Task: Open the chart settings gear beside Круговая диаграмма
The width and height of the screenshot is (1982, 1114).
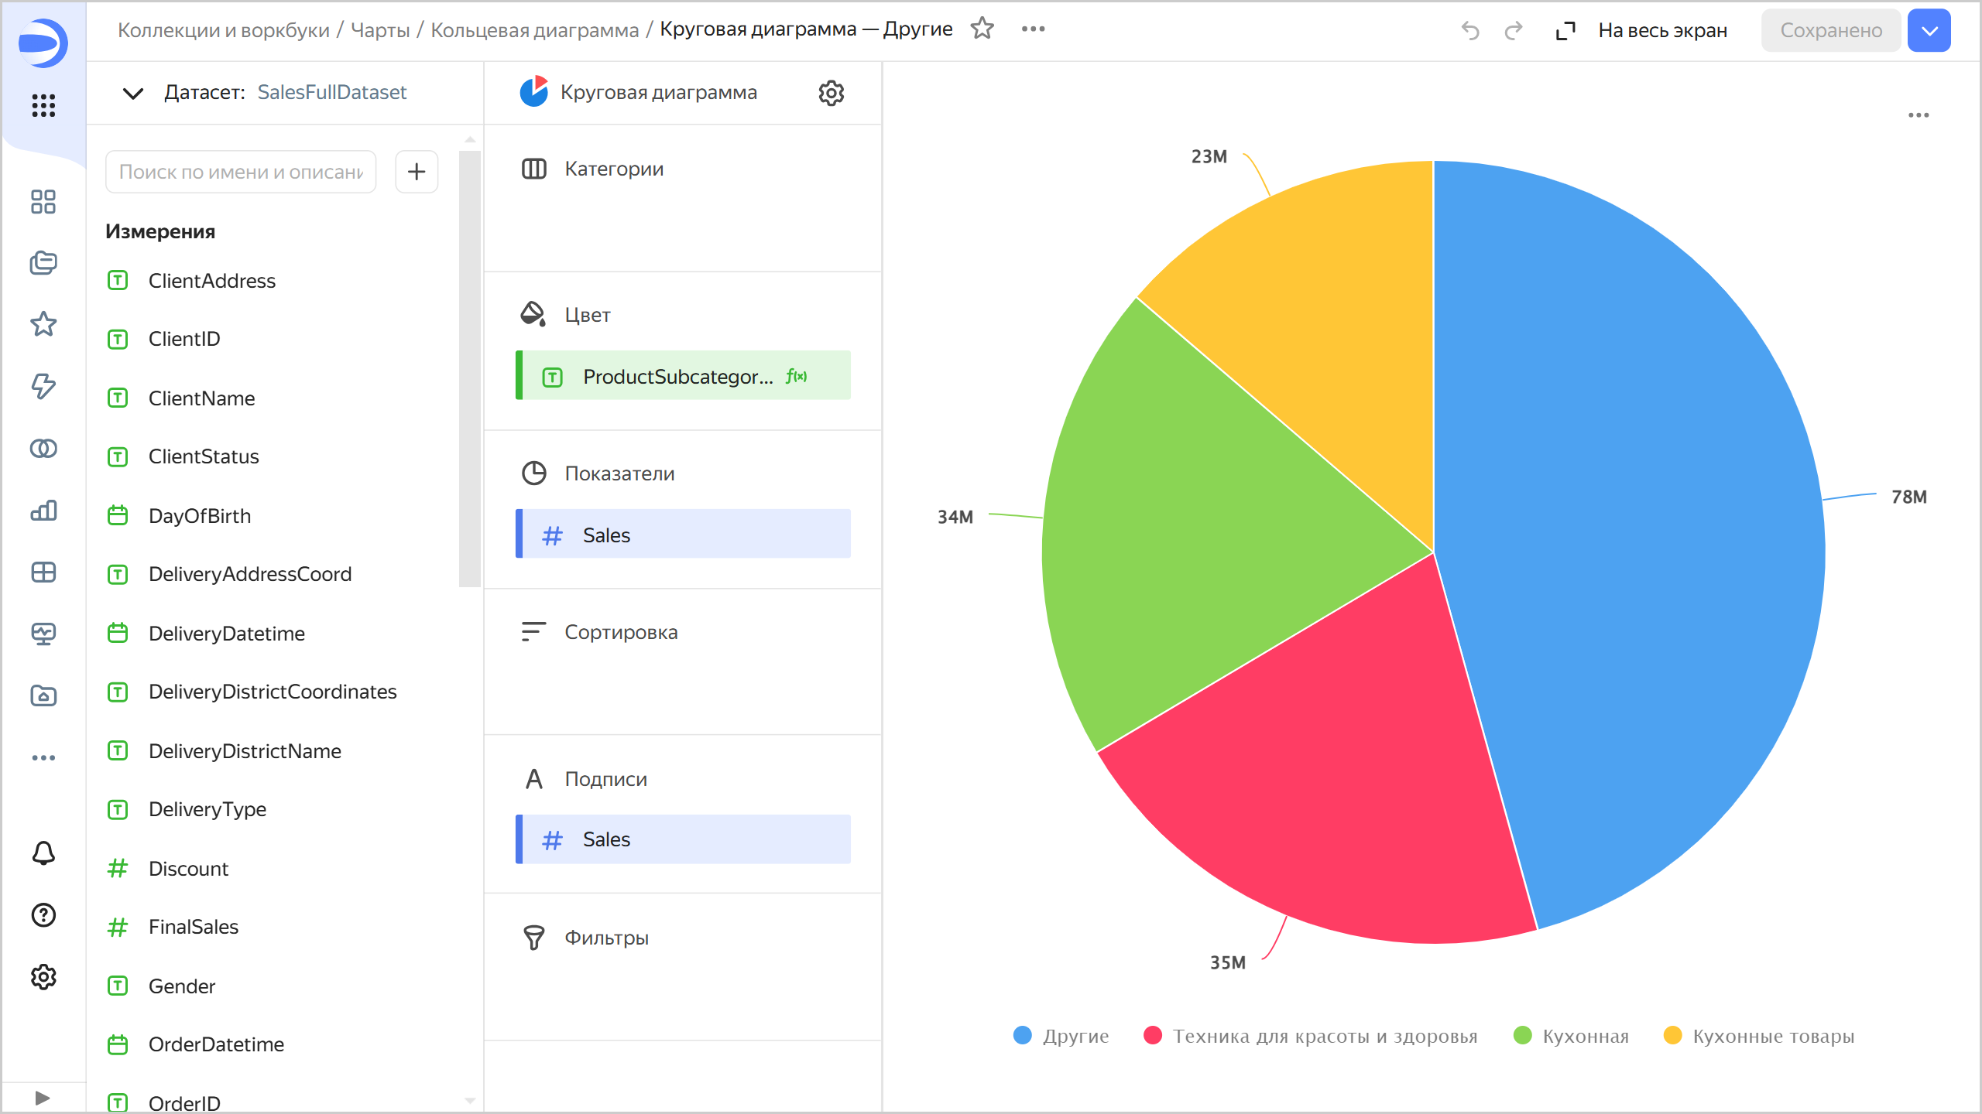Action: (830, 93)
